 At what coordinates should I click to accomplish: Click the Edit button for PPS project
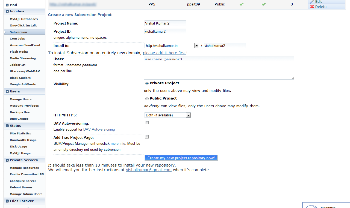click(x=327, y=1)
